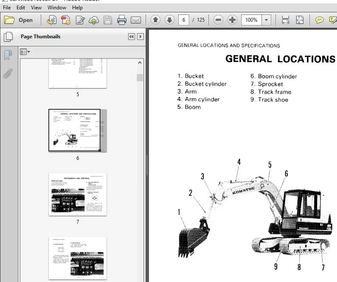The height and width of the screenshot is (282, 337).
Task: Zoom in with the plus button
Action: [232, 20]
